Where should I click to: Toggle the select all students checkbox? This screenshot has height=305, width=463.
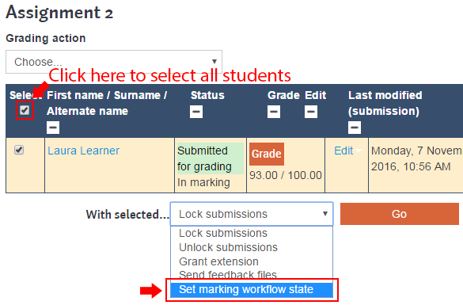(25, 110)
